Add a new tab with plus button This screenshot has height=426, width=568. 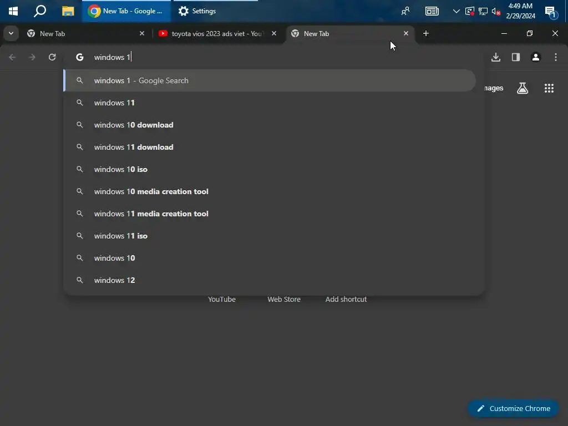tap(426, 33)
